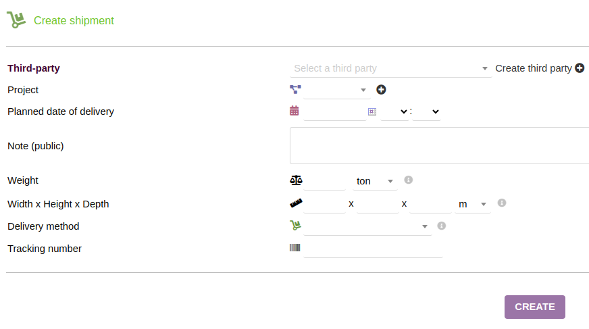Viewport: 589px width, 329px height.
Task: Click the weight info tooltip icon
Action: pos(408,180)
